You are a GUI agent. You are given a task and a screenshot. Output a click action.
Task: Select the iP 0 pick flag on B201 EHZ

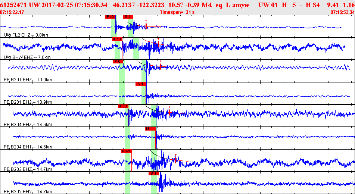coord(118,61)
